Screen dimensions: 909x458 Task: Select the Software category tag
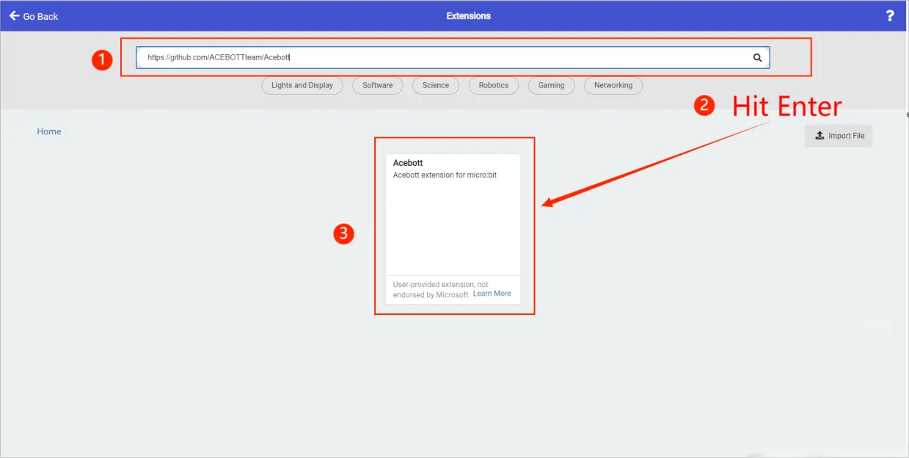tap(377, 85)
